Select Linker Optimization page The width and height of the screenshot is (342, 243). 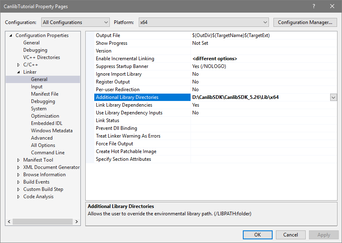[x=45, y=116]
